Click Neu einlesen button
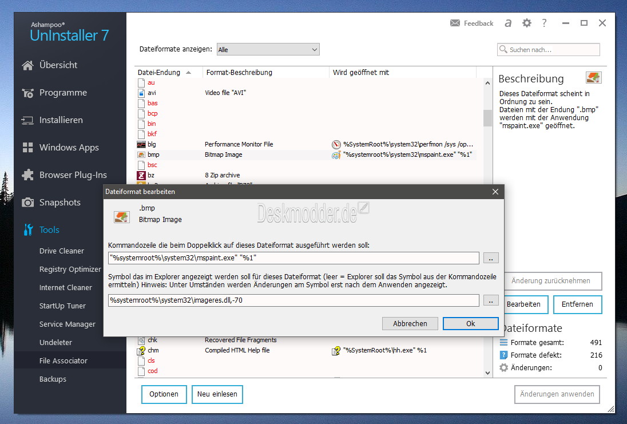This screenshot has height=424, width=627. click(217, 394)
